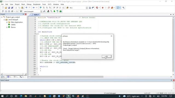
Task: Collapse the stm32 bluepill target node
Action: click(4, 20)
